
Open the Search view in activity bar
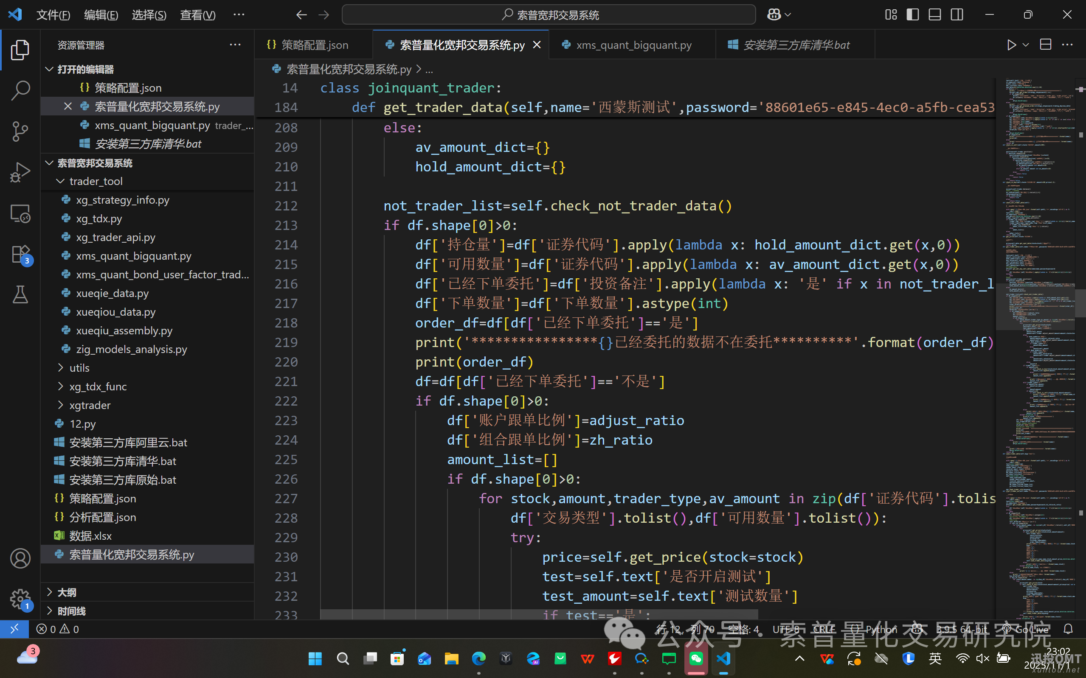[x=20, y=90]
